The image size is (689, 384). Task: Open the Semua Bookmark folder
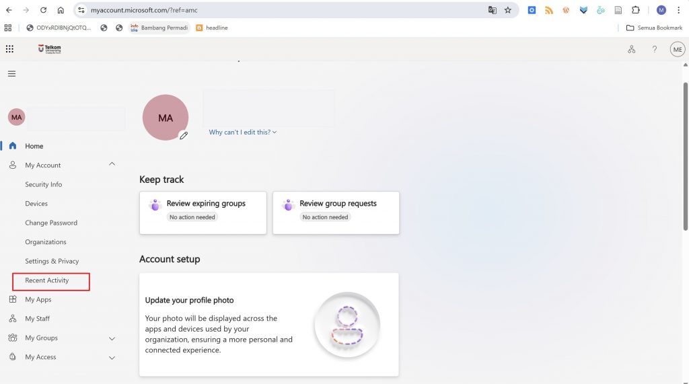tap(654, 28)
